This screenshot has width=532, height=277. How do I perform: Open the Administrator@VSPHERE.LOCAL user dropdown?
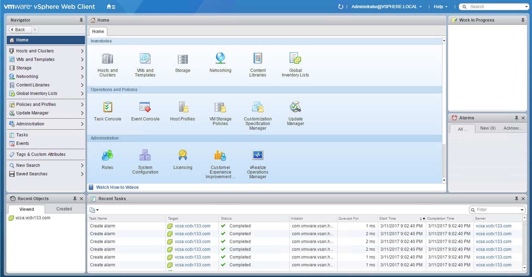(386, 7)
